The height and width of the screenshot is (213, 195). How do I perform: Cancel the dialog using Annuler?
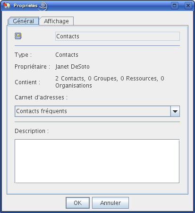pyautogui.click(x=110, y=203)
